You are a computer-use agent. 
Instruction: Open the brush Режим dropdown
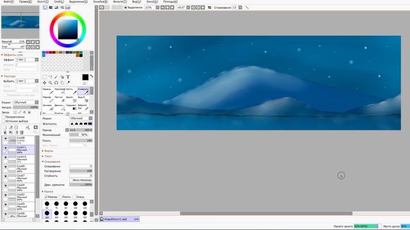(81, 118)
